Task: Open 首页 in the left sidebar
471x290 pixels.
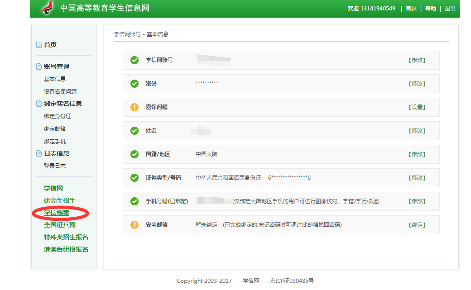Action: pos(50,45)
